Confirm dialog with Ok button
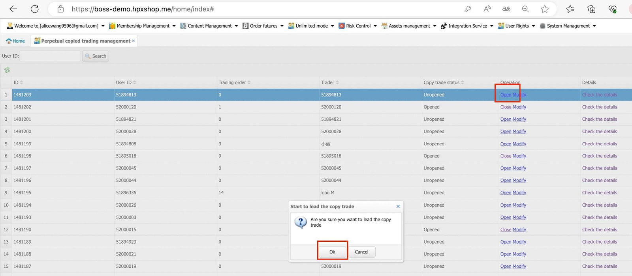This screenshot has height=276, width=632. click(x=332, y=252)
